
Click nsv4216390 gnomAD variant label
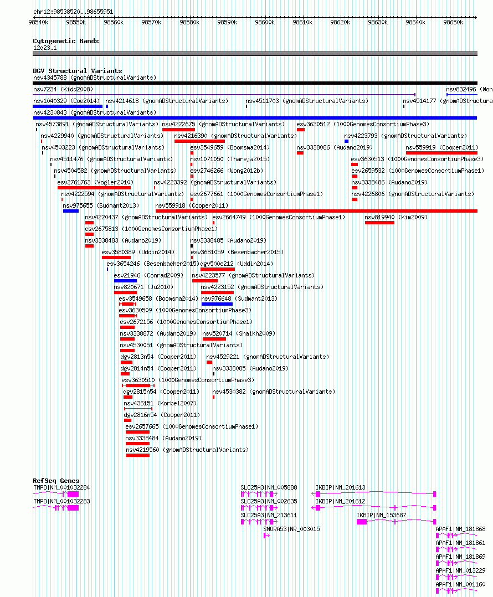point(235,136)
